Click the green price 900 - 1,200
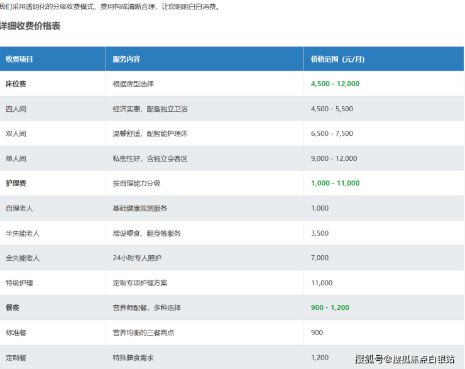The height and width of the screenshot is (369, 465). [330, 307]
